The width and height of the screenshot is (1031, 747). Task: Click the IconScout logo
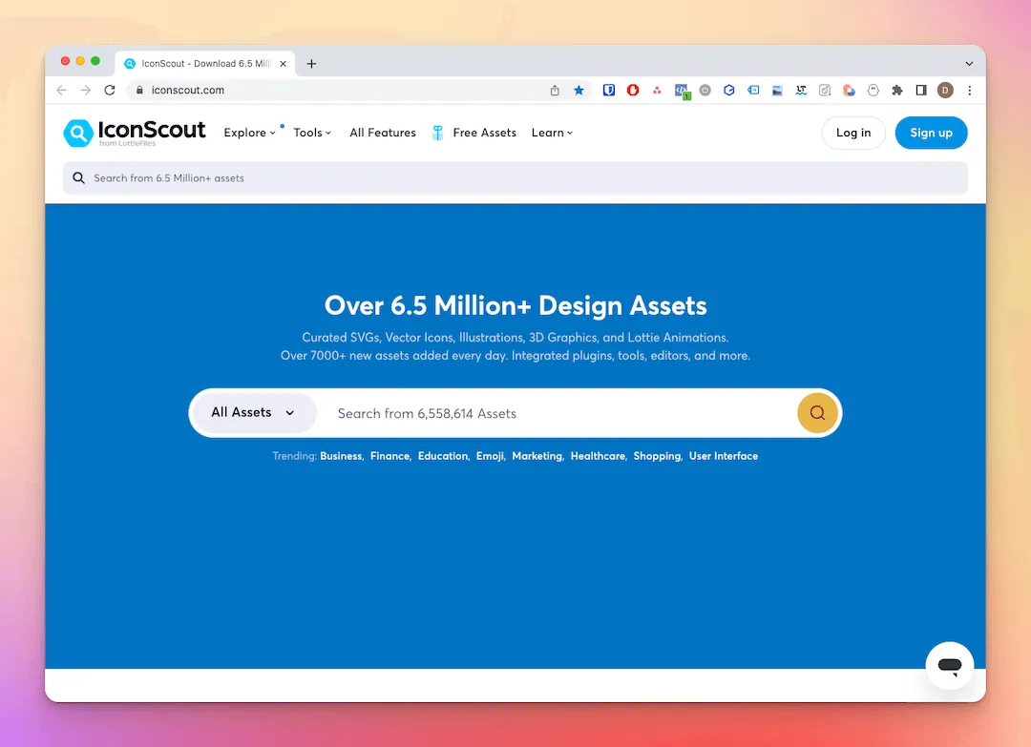point(135,133)
